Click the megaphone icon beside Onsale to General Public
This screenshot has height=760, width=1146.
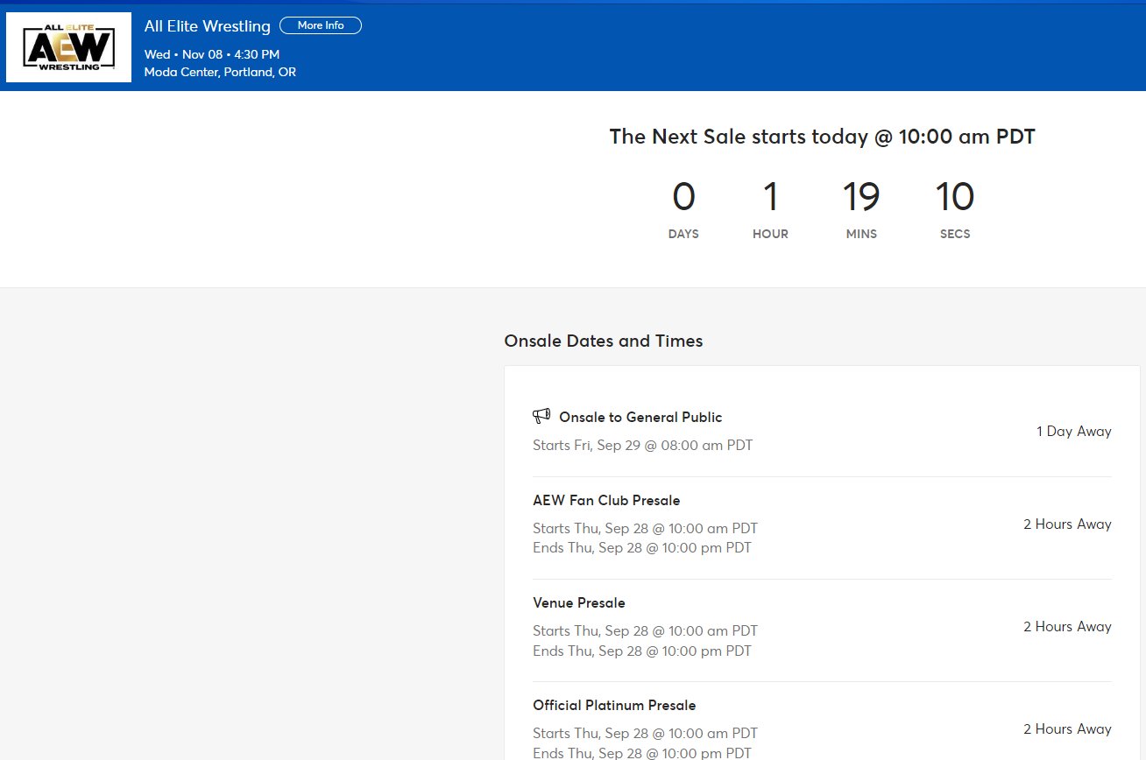(541, 416)
